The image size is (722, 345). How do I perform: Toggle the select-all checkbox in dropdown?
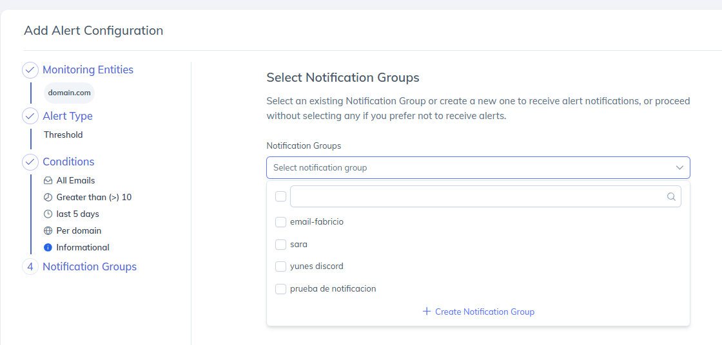280,196
